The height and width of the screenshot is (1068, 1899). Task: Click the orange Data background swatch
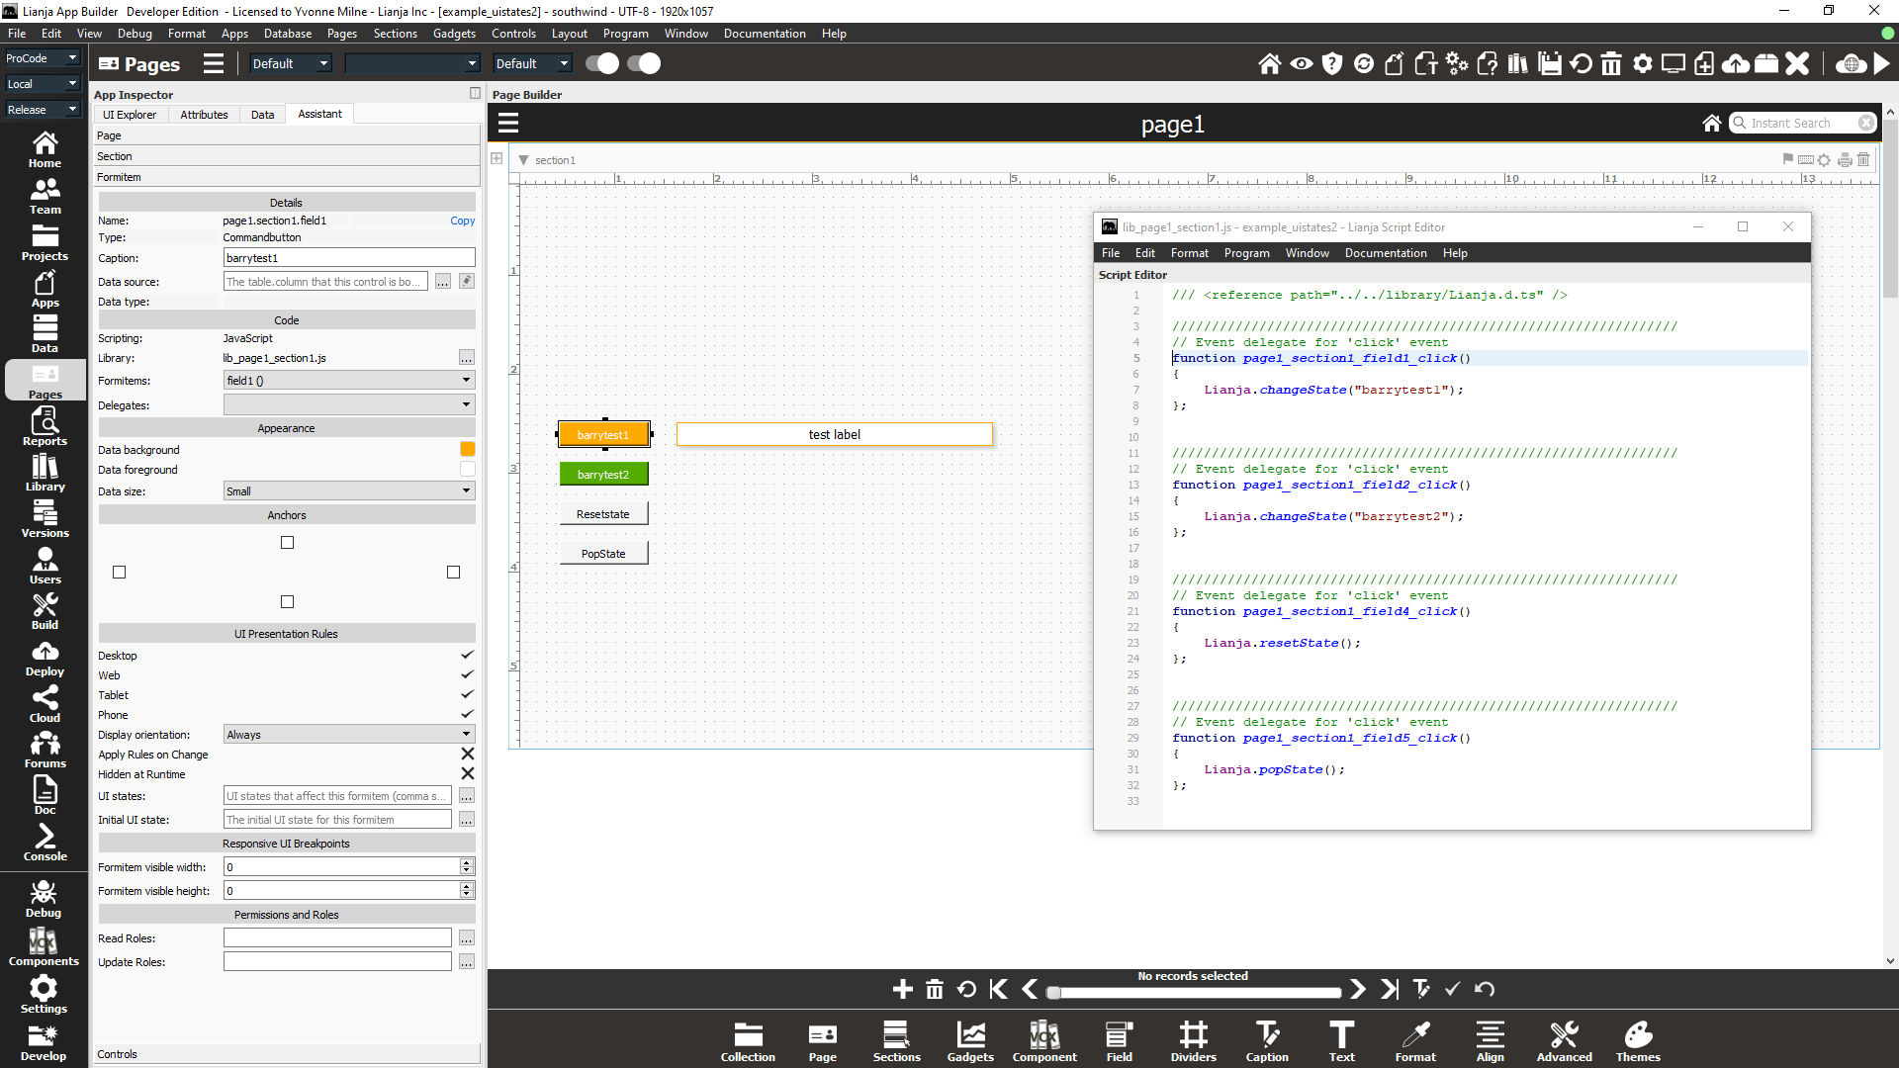(x=467, y=450)
